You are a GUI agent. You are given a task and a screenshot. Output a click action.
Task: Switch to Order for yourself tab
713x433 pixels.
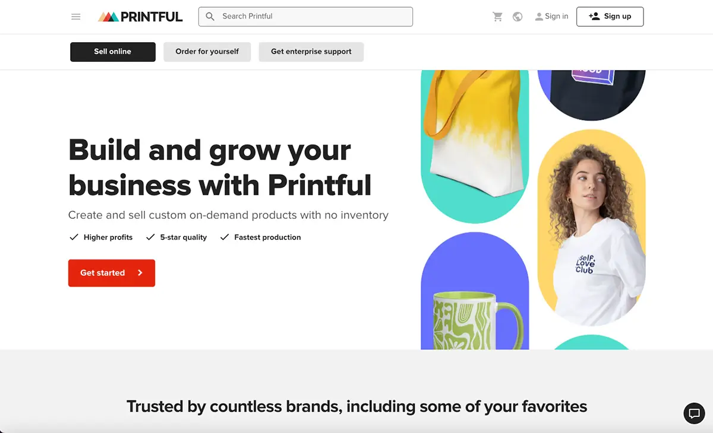[207, 52]
